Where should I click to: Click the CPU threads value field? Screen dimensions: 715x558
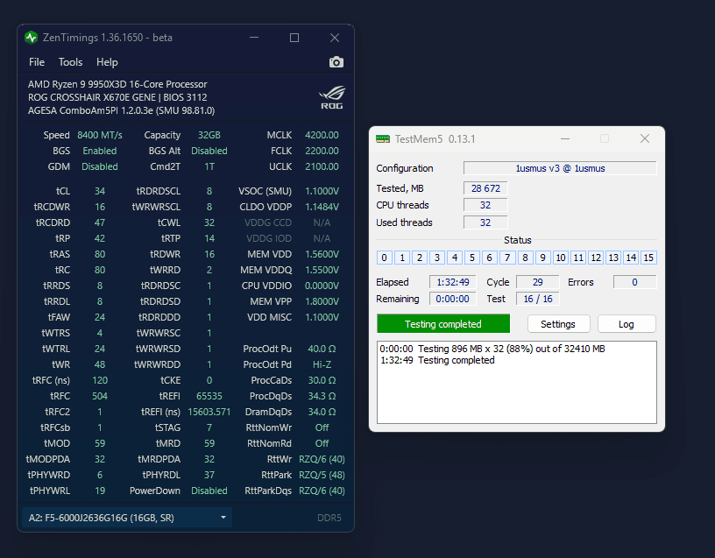(485, 205)
